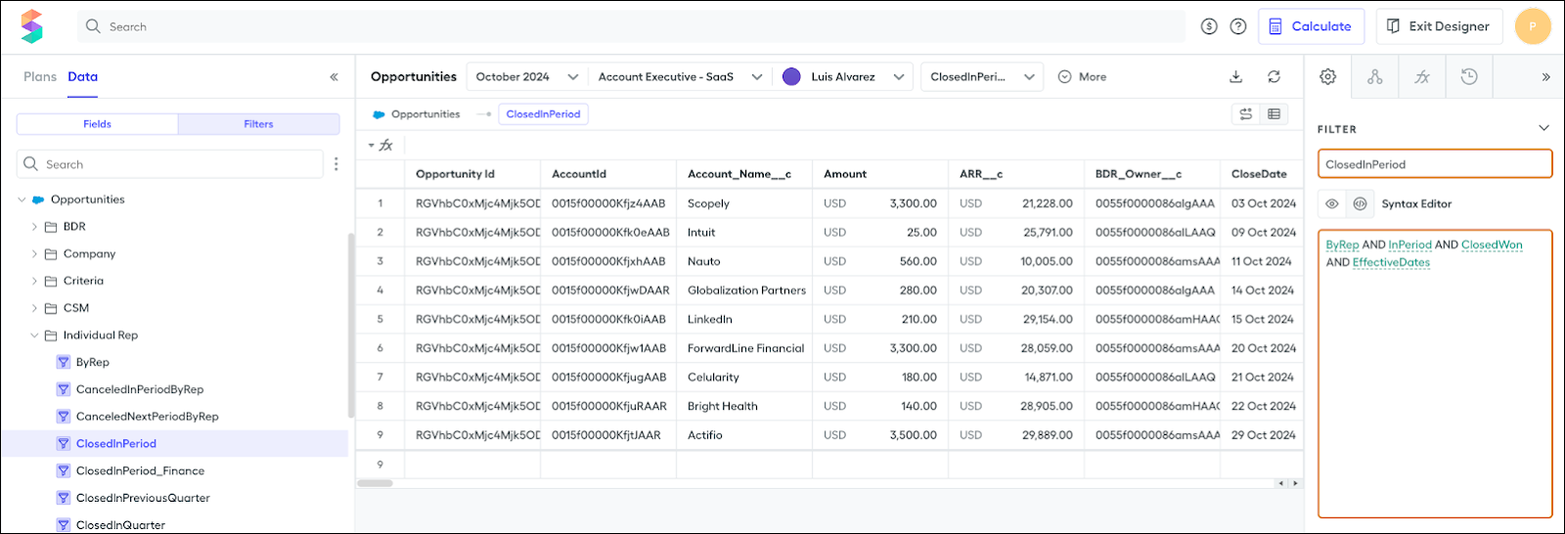Viewport: 1565px width, 534px height.
Task: Open the relationships diagram tab
Action: (1374, 76)
